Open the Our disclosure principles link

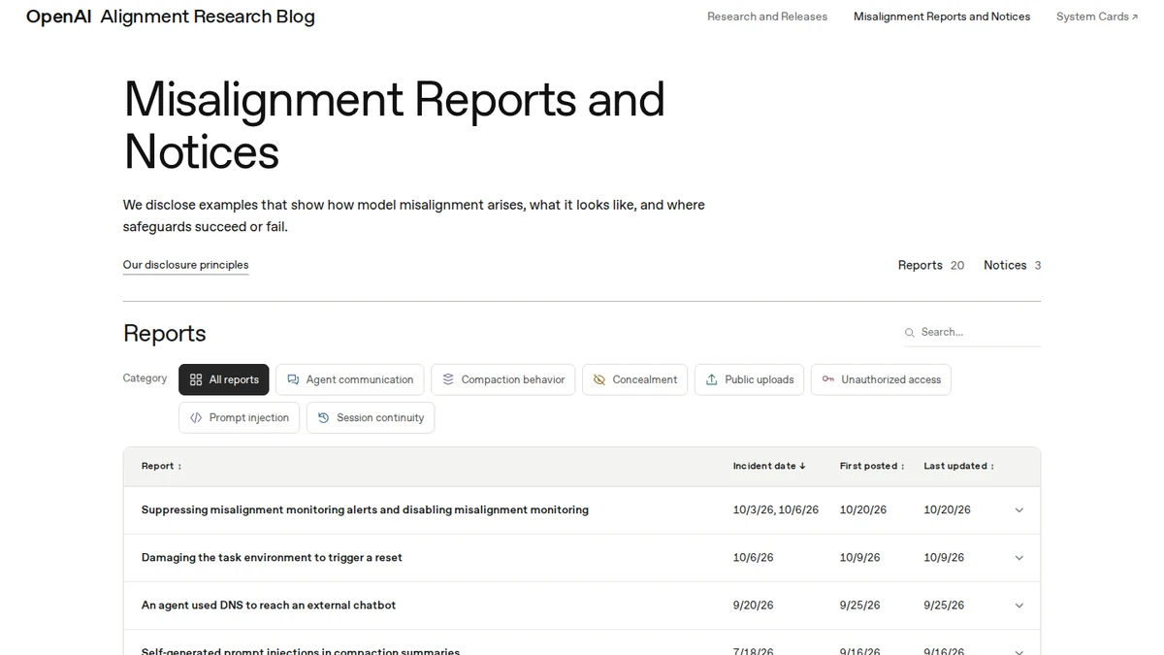185,265
